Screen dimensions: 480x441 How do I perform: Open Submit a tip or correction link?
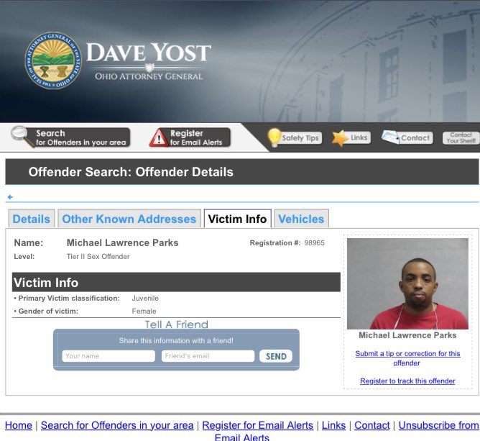click(407, 358)
